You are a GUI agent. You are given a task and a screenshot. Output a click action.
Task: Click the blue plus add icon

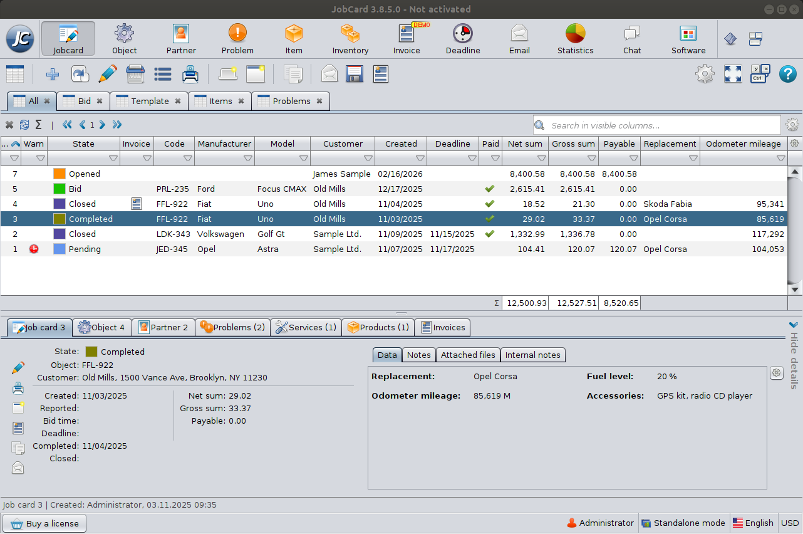click(53, 75)
